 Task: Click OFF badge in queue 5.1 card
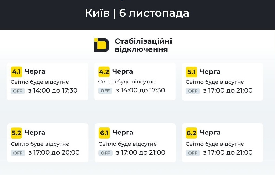click(193, 91)
